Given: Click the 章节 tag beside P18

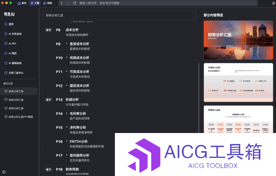Looking at the screenshot, I should click(49, 169).
